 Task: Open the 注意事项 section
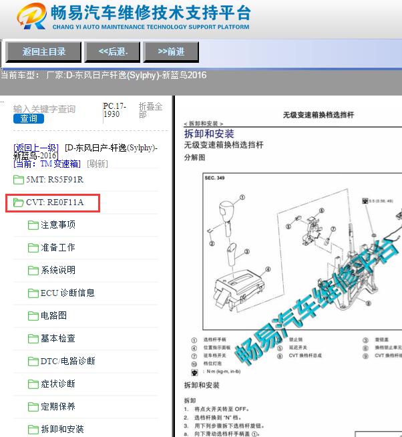tap(58, 225)
